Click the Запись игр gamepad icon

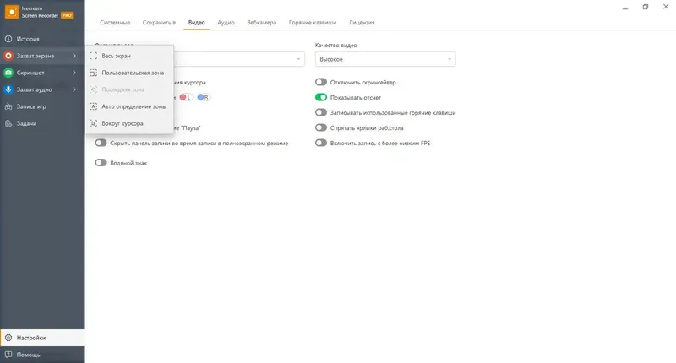8,106
